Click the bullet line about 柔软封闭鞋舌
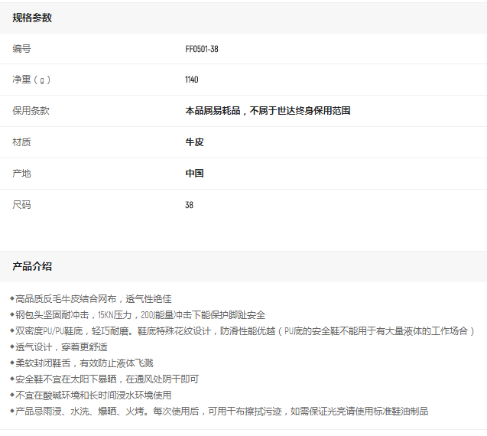 [83, 363]
